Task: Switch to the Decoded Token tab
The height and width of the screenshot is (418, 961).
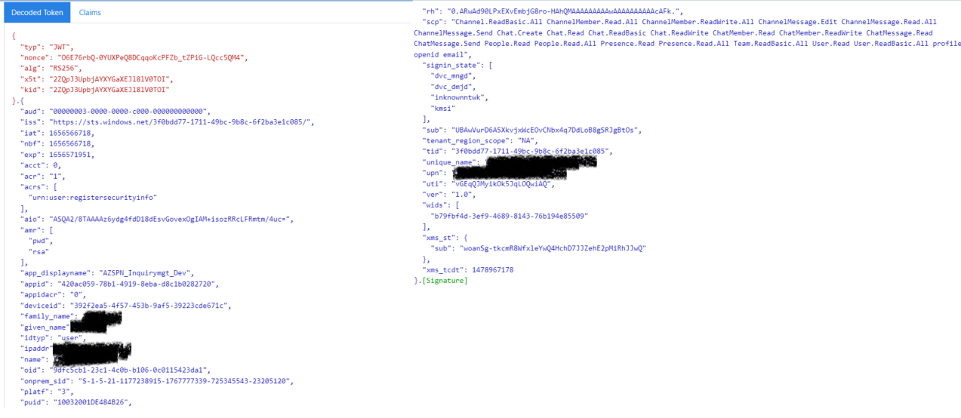Action: pos(35,13)
